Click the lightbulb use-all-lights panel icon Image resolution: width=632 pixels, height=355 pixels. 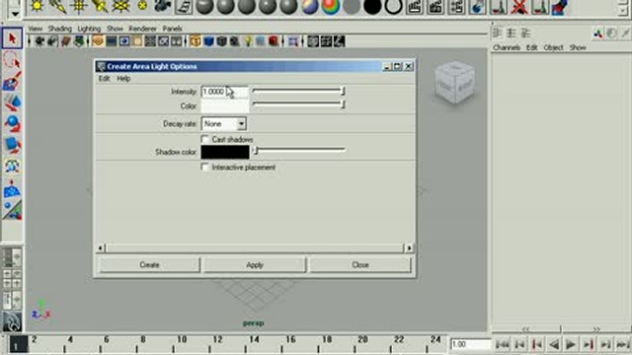coord(248,41)
